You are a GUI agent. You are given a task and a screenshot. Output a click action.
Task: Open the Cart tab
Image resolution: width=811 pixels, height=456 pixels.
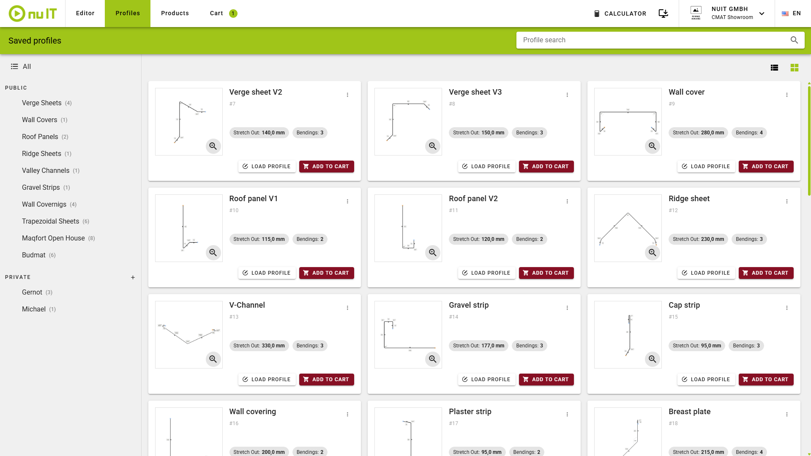223,14
